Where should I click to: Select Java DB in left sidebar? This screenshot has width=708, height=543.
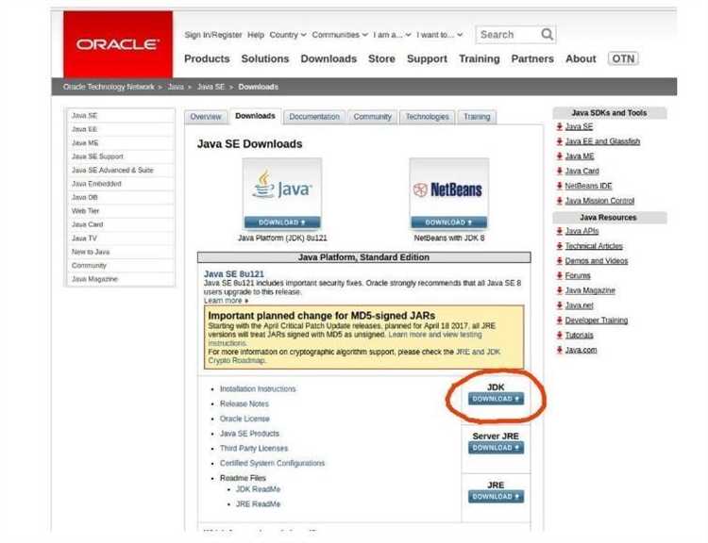pyautogui.click(x=121, y=198)
